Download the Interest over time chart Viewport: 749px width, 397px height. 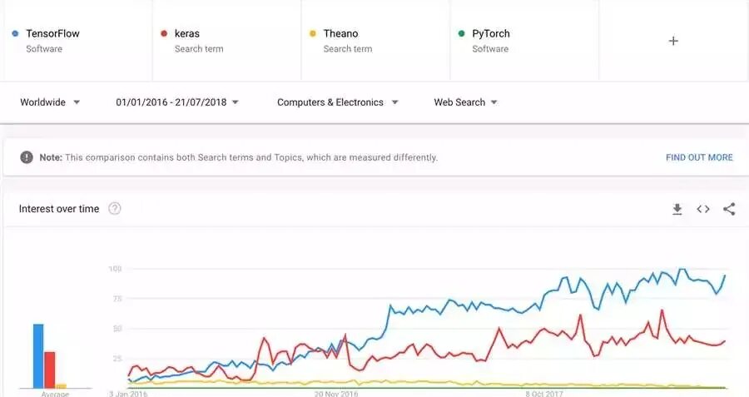677,209
